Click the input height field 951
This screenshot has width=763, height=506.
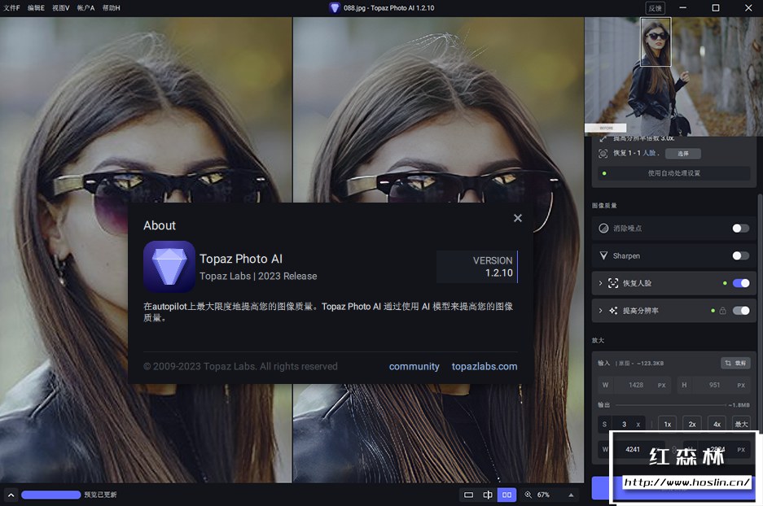coord(714,385)
